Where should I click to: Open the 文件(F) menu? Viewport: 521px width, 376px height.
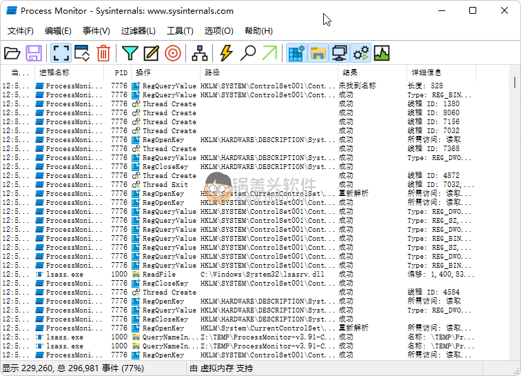coord(21,31)
